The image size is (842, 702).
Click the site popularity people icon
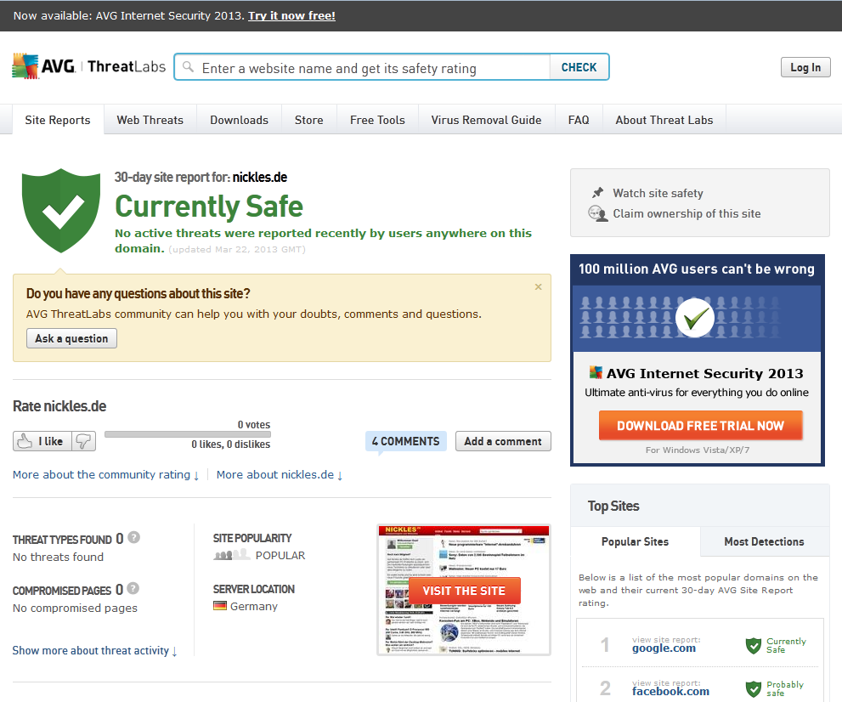click(231, 555)
